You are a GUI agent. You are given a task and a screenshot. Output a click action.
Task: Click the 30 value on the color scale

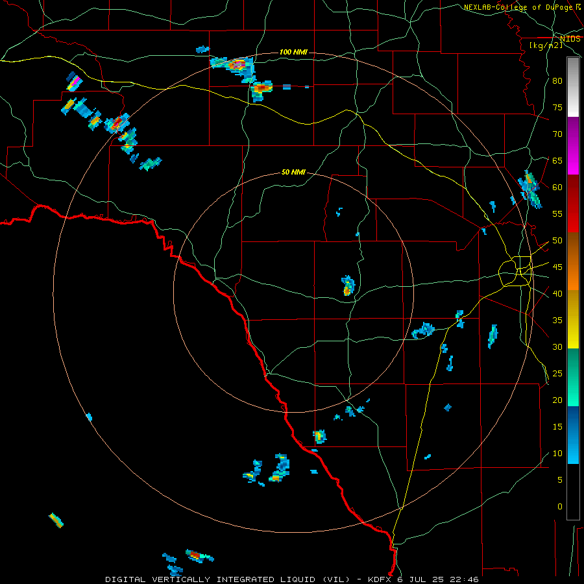[x=557, y=347]
